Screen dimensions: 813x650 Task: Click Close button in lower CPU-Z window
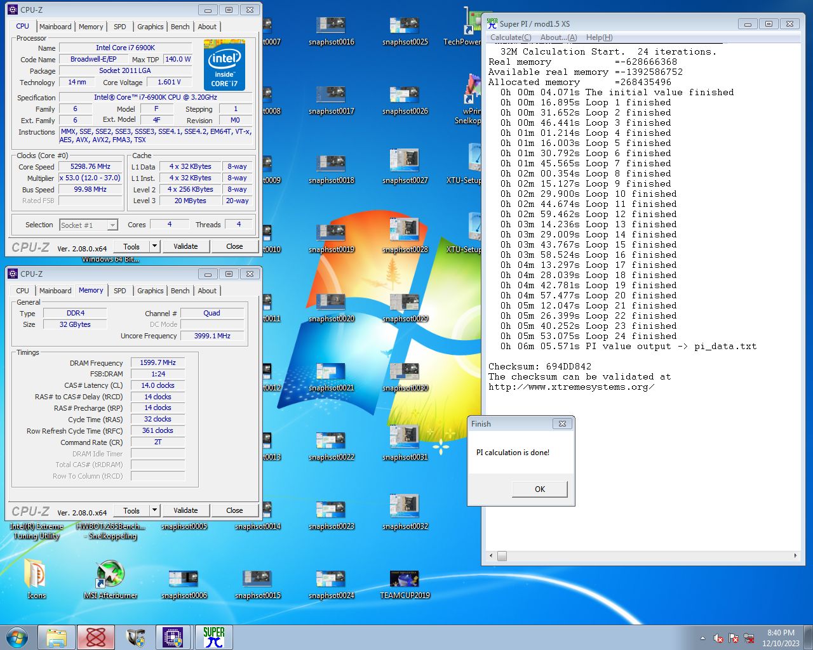[234, 510]
